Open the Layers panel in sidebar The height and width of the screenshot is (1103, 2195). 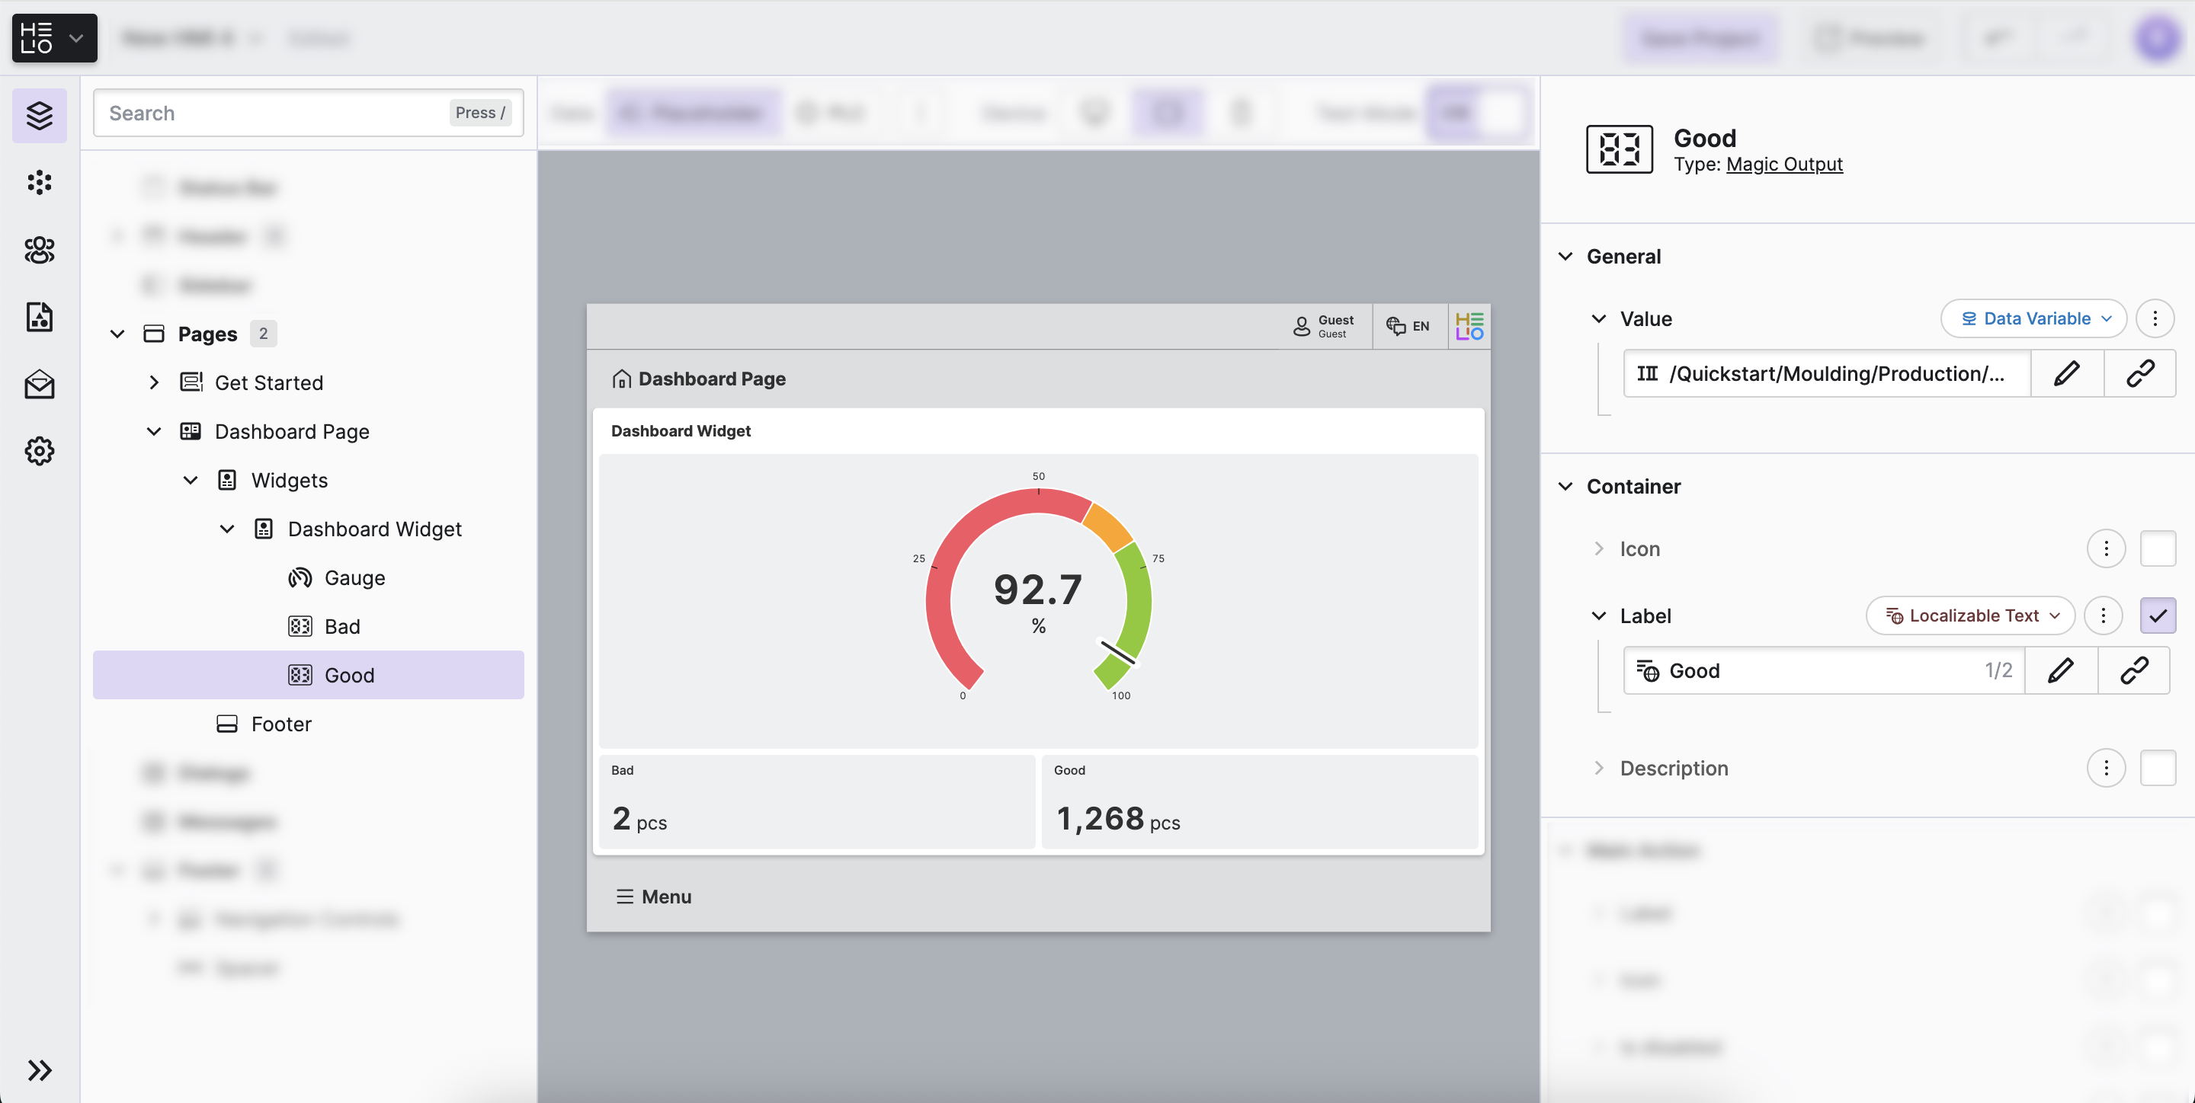39,115
